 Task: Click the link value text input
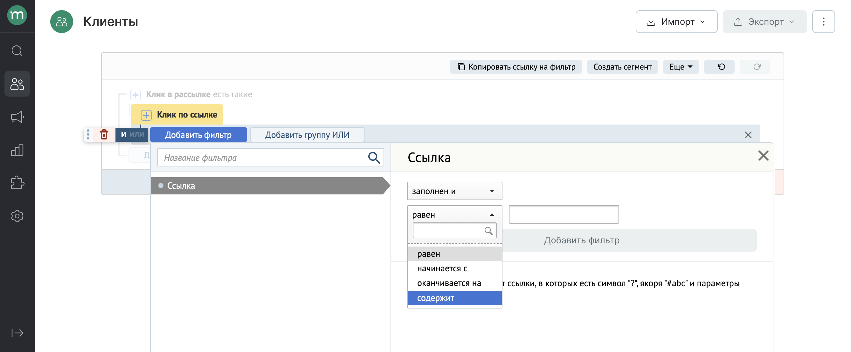(564, 215)
